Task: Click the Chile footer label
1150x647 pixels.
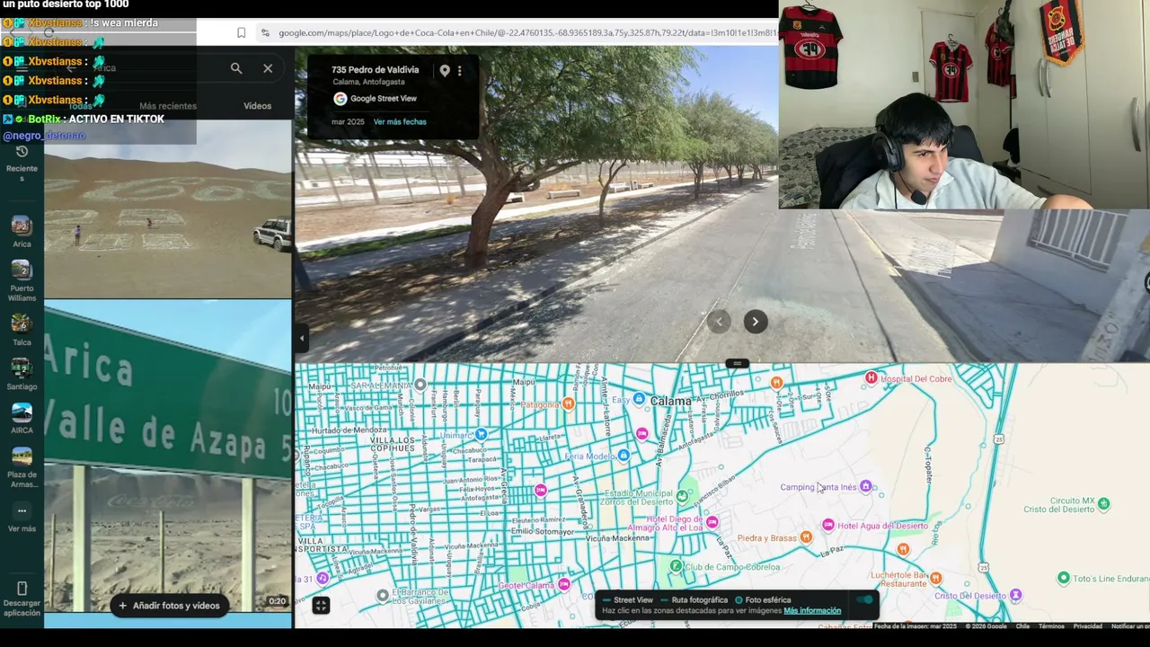Action: pos(1022,626)
